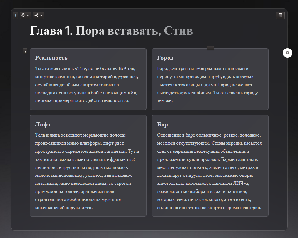Open the card notes icon at top right

280,15
